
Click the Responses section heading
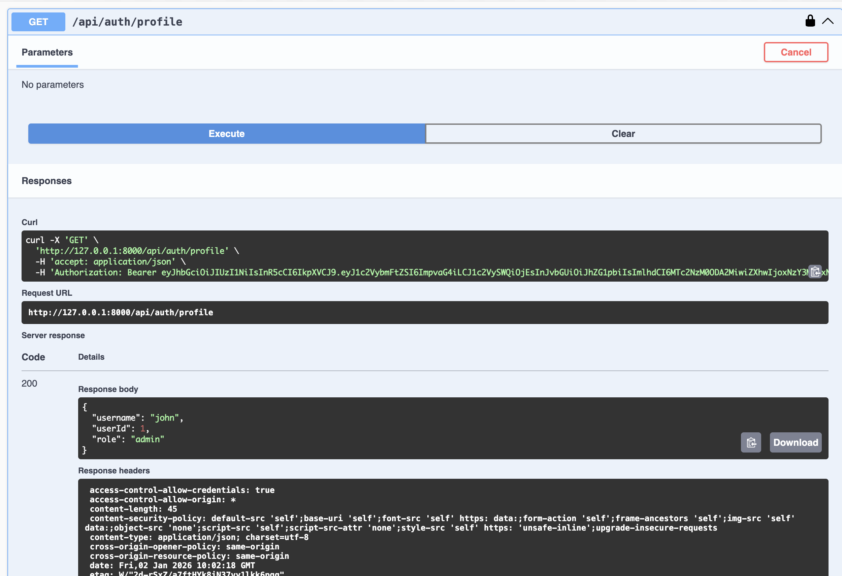[x=46, y=181]
